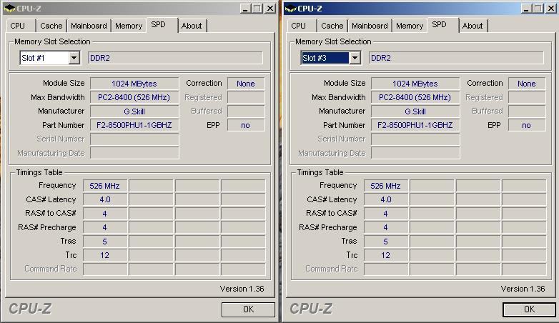Click the DDR2 memory type field for Slot #3
Viewport: 559px width, 323px height.
(x=456, y=58)
